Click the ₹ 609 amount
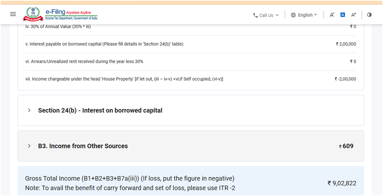The height and width of the screenshot is (196, 383). coord(346,146)
